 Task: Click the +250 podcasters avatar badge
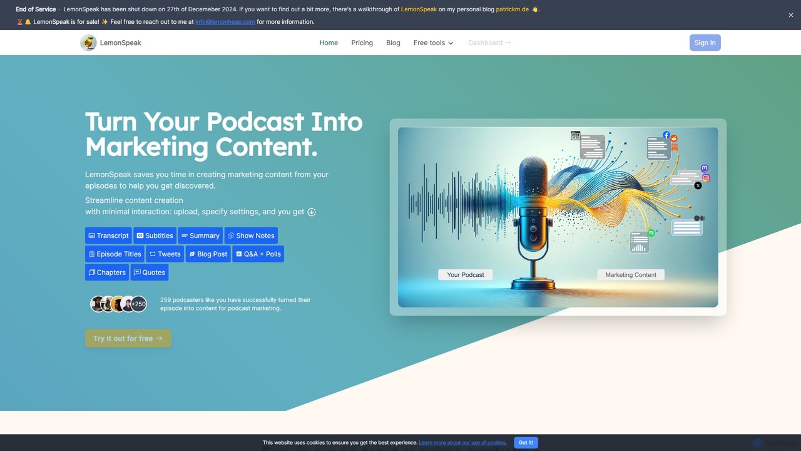tap(138, 304)
